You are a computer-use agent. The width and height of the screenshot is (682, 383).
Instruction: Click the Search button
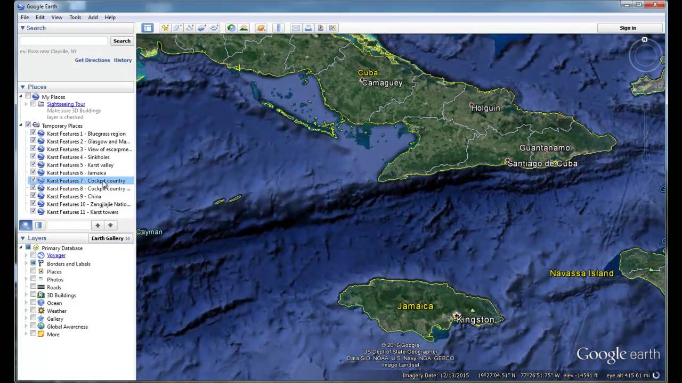(x=122, y=41)
